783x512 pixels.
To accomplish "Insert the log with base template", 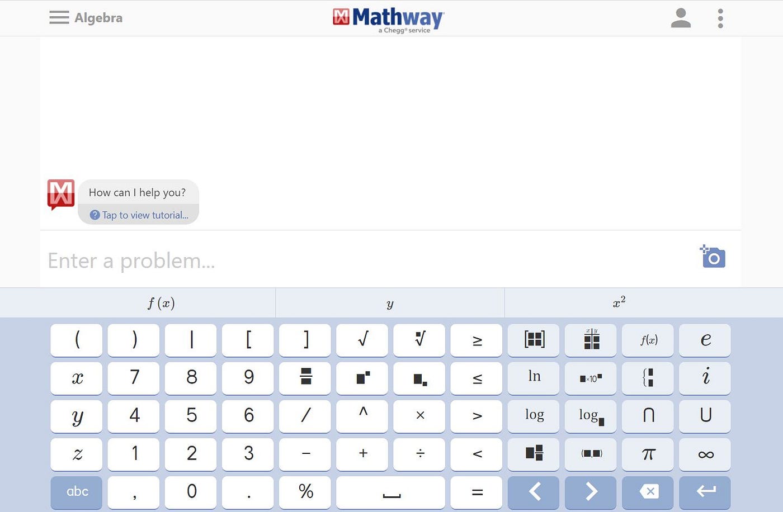I will (591, 416).
